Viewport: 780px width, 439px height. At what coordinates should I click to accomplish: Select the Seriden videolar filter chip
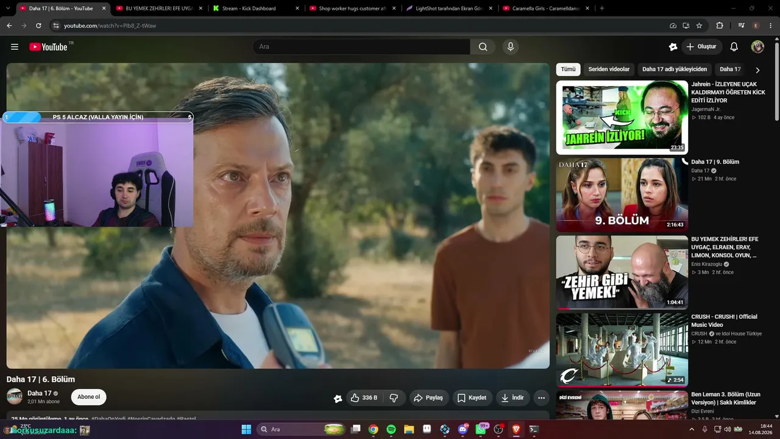tap(609, 70)
